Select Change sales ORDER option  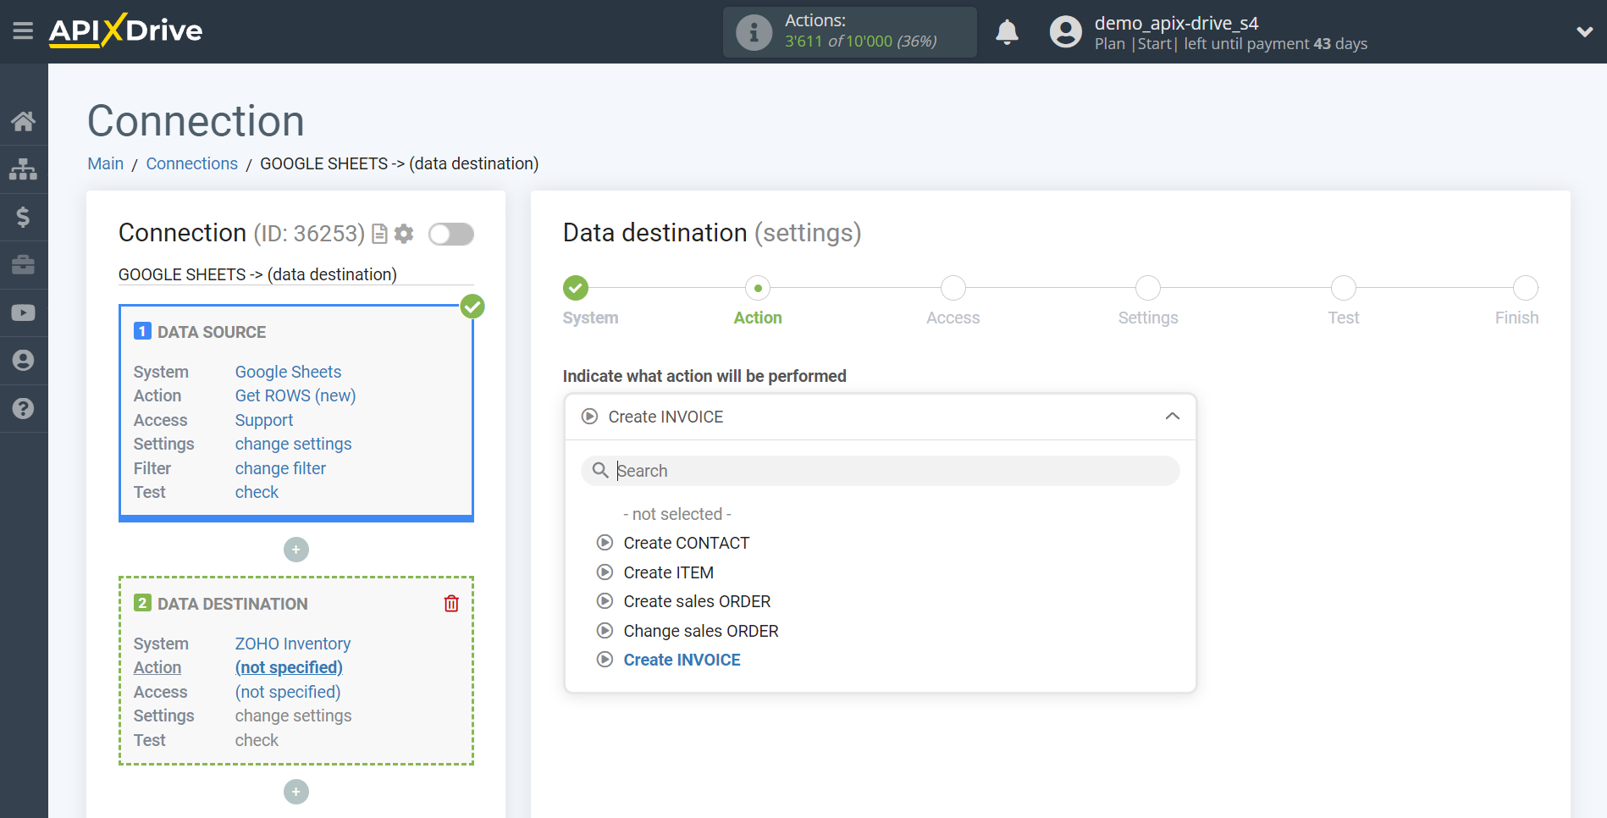tap(701, 631)
